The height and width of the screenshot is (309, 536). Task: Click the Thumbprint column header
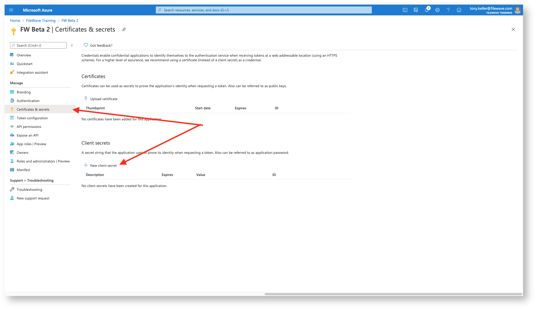pyautogui.click(x=95, y=108)
